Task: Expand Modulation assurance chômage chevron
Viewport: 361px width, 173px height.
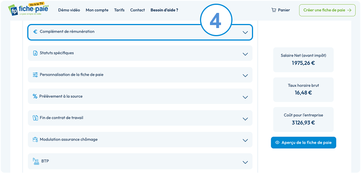Action: click(x=245, y=141)
